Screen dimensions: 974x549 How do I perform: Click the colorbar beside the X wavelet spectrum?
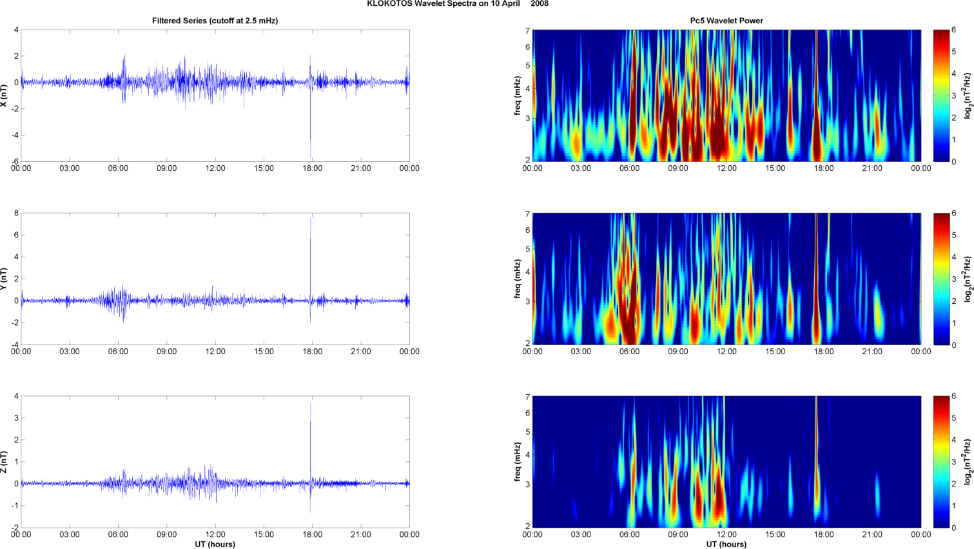941,95
